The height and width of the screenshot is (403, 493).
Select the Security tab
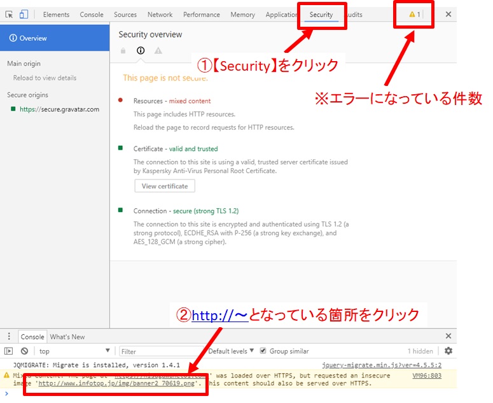click(321, 15)
